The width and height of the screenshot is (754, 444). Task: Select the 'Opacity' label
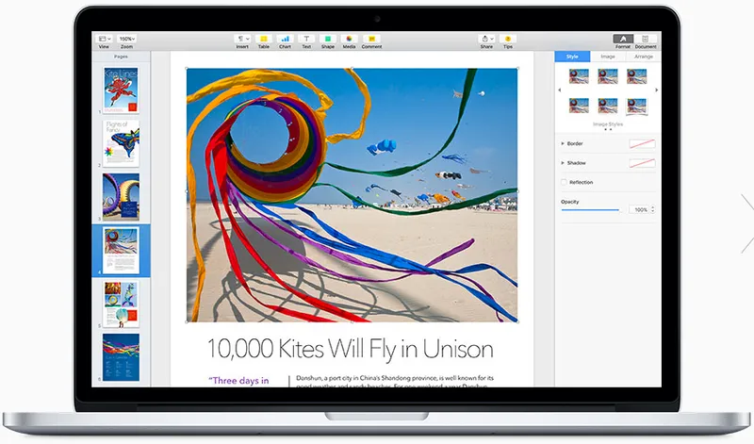570,202
